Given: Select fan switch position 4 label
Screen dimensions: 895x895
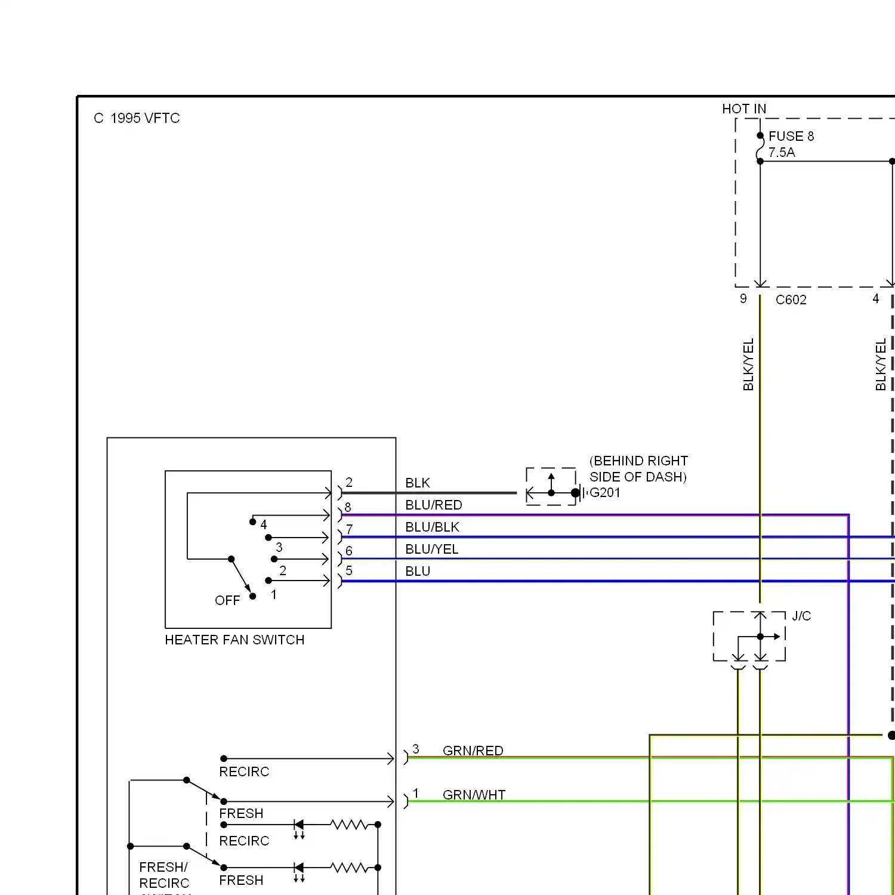Looking at the screenshot, I should pos(264,524).
